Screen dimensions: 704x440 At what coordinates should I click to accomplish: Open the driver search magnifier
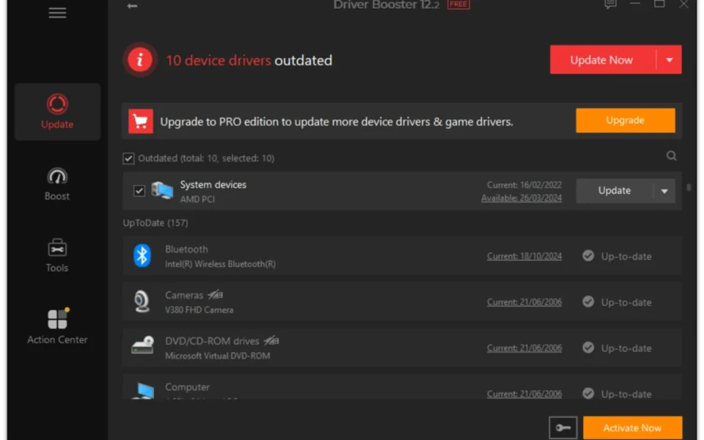point(671,155)
